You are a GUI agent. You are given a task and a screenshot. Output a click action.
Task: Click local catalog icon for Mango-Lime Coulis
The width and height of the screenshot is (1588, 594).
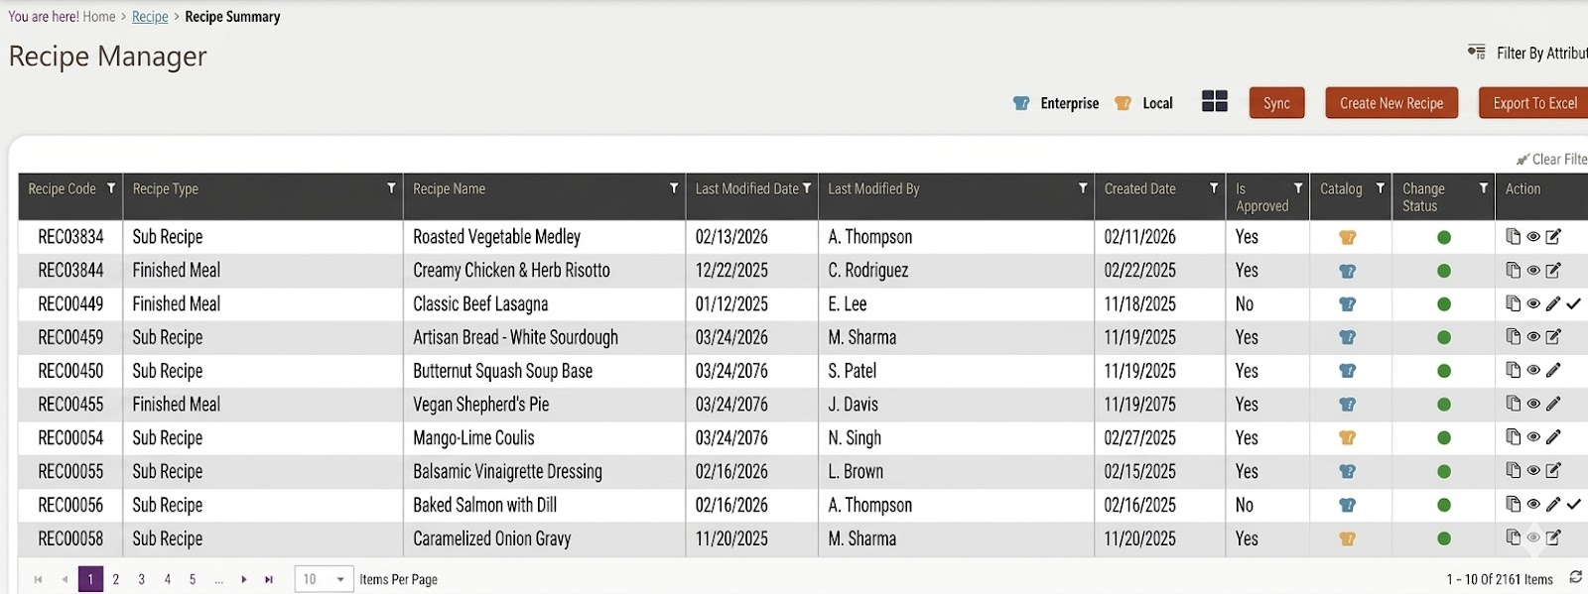(1347, 437)
